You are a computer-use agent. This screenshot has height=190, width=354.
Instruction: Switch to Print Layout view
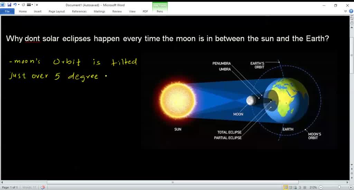286,188
